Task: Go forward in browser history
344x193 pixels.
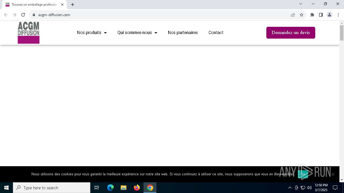Action: [x=15, y=15]
